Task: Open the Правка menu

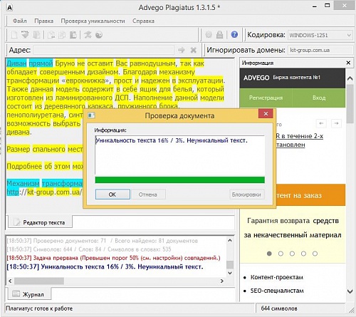Action: pos(44,21)
